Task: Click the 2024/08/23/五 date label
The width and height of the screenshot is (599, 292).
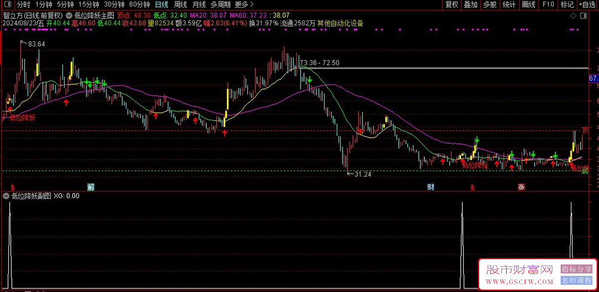Action: point(23,23)
